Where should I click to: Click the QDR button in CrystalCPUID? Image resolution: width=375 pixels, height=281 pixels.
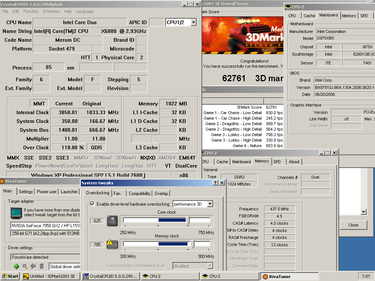(x=96, y=147)
